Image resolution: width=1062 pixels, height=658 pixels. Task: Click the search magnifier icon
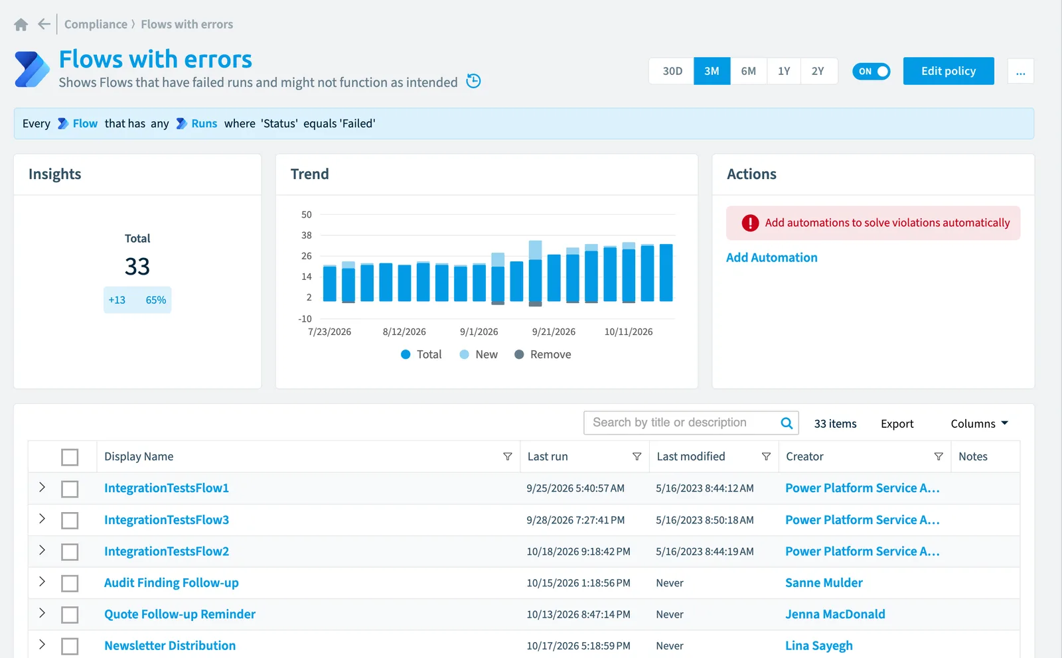(787, 423)
